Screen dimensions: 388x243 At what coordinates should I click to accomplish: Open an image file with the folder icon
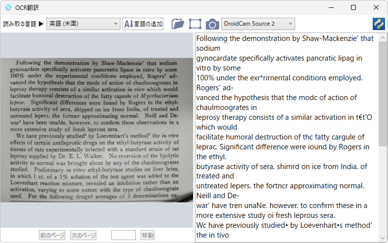(x=178, y=24)
